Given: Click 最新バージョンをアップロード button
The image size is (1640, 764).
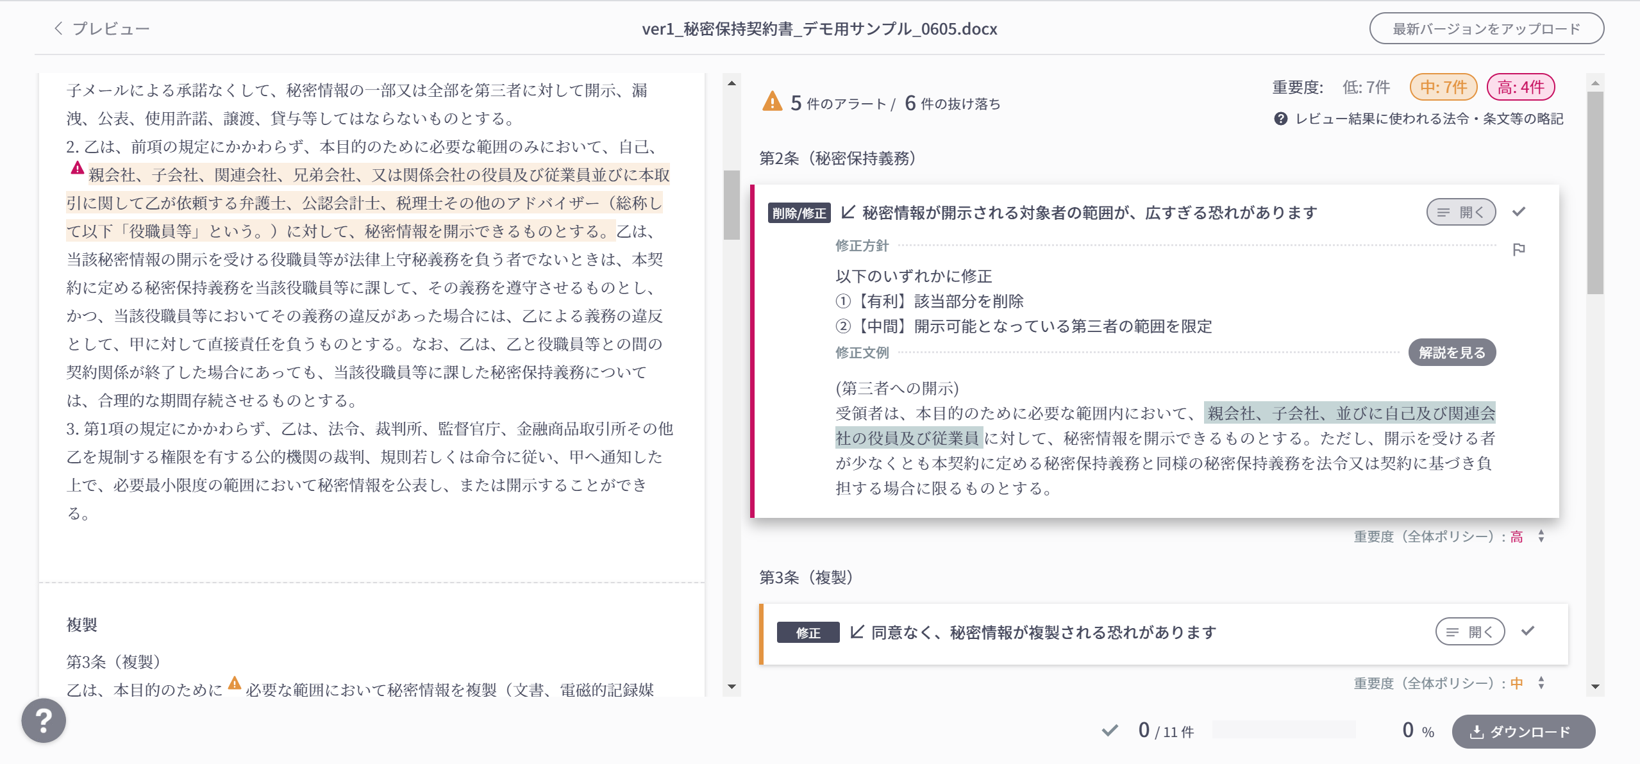Looking at the screenshot, I should click(x=1486, y=29).
